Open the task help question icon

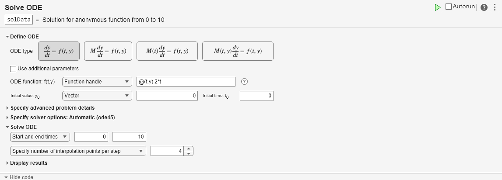click(x=484, y=7)
